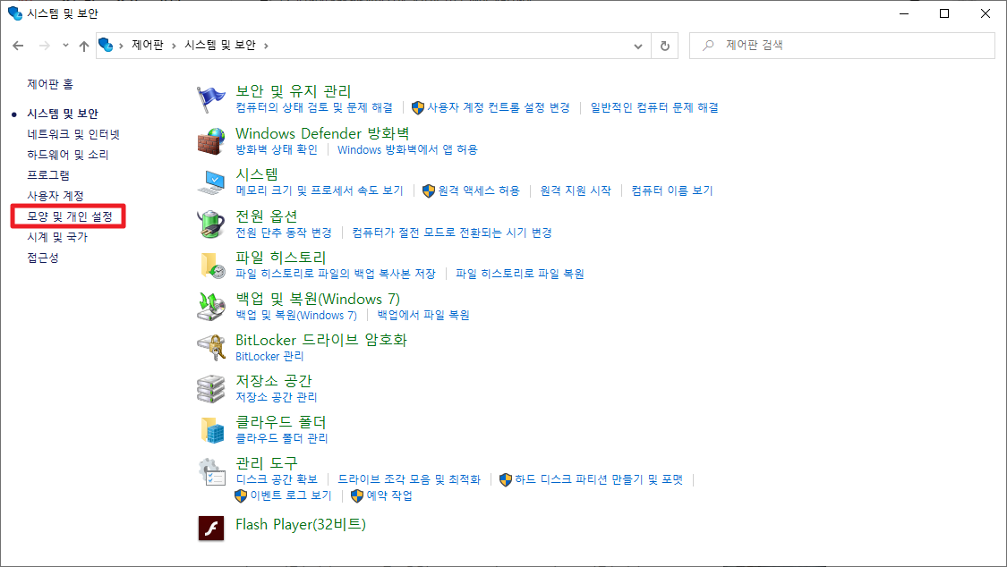Click 제어판 breadcrumb segment

[147, 45]
